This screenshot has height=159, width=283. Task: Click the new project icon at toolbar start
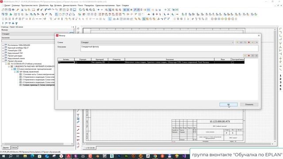click(x=3, y=10)
